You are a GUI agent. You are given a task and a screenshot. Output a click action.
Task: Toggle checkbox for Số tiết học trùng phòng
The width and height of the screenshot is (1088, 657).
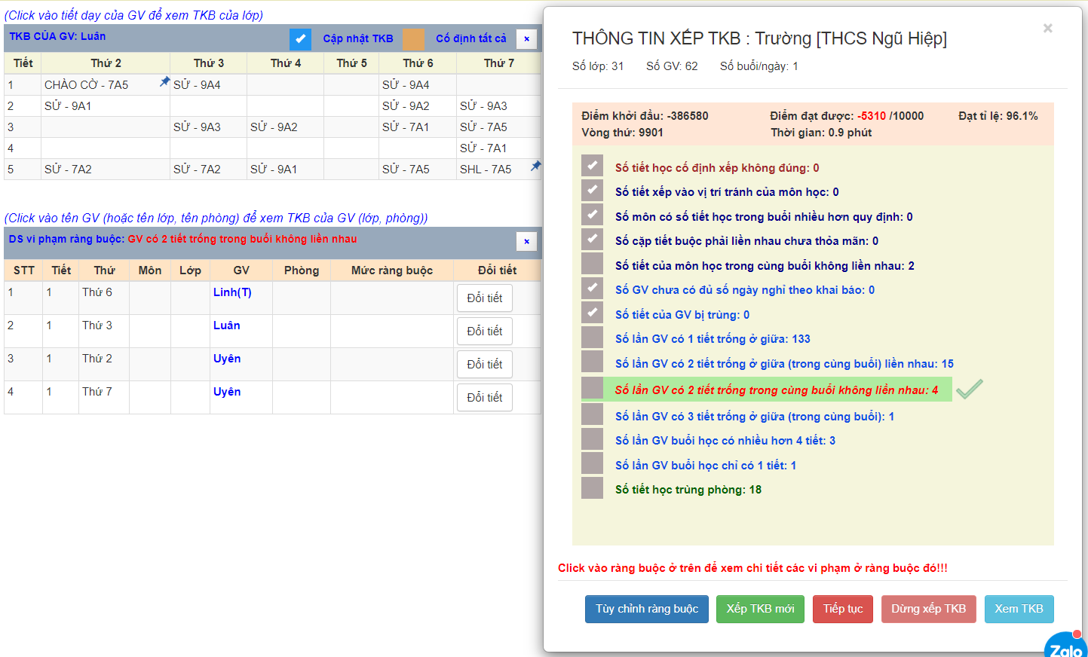592,488
